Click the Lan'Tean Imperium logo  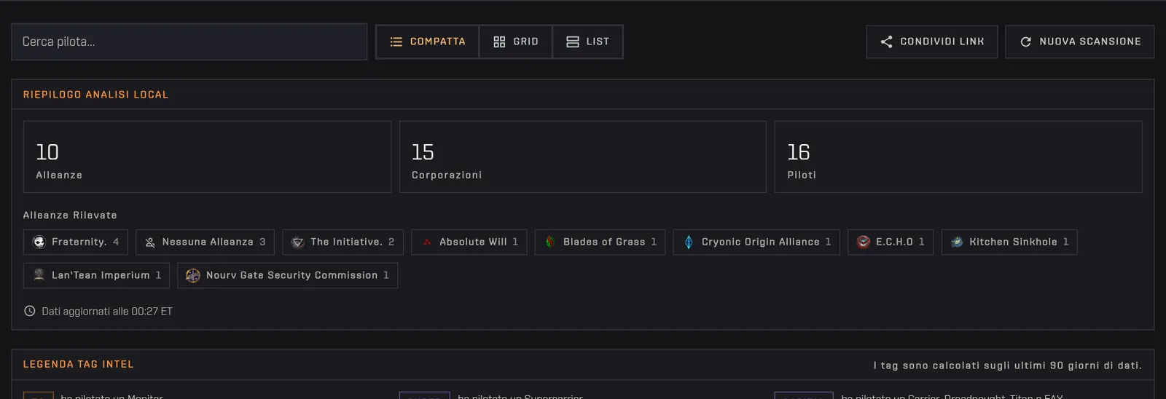coord(39,275)
